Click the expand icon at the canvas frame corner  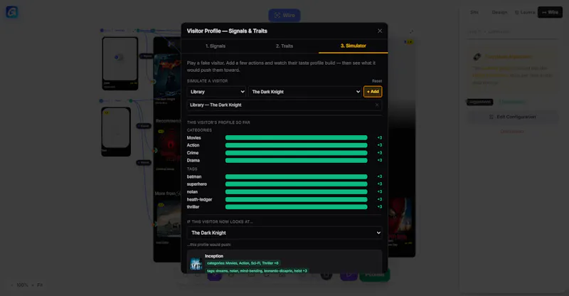[411, 32]
